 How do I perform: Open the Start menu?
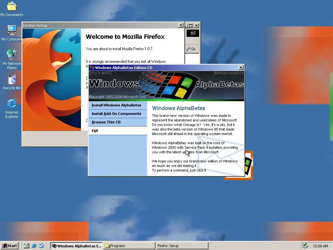click(x=9, y=246)
